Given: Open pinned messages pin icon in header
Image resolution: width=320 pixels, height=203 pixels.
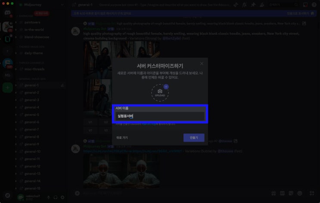Looking at the screenshot, I should click(x=253, y=5).
